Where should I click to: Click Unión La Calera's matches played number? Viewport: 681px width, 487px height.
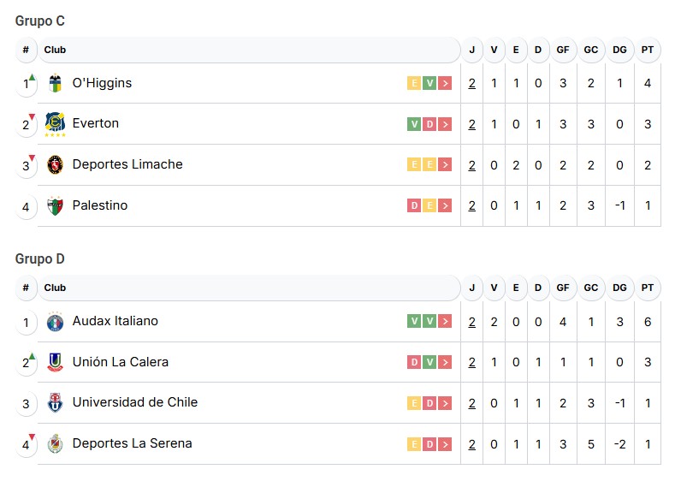(x=471, y=362)
